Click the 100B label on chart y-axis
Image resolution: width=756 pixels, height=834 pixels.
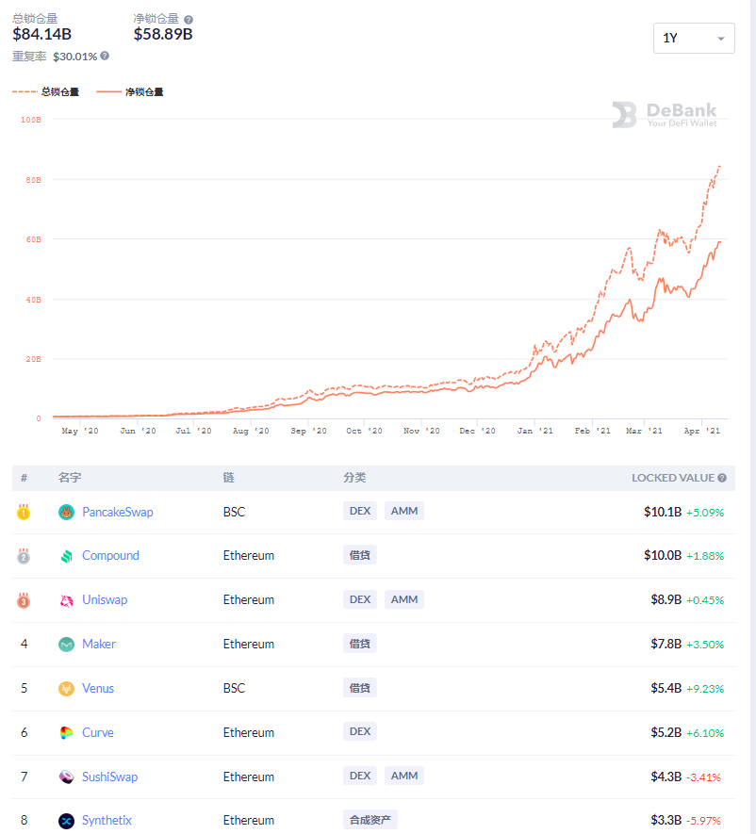tap(31, 120)
